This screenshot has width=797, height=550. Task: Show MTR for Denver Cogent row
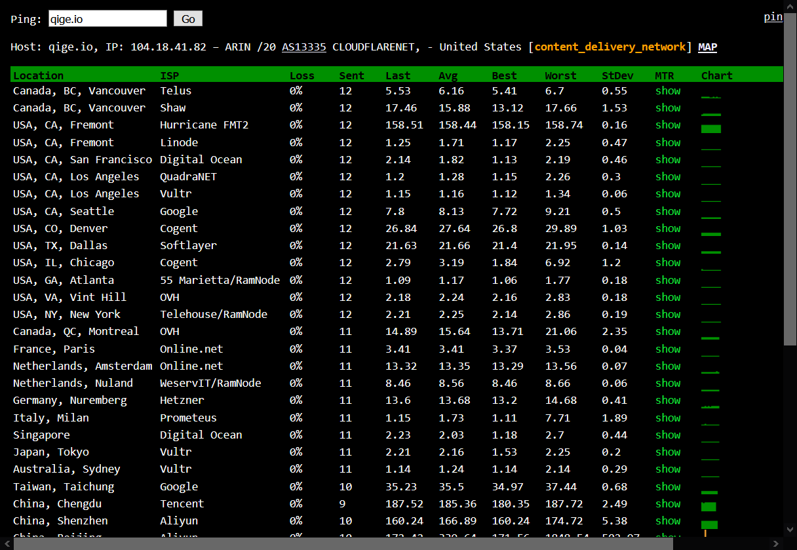pyautogui.click(x=668, y=228)
